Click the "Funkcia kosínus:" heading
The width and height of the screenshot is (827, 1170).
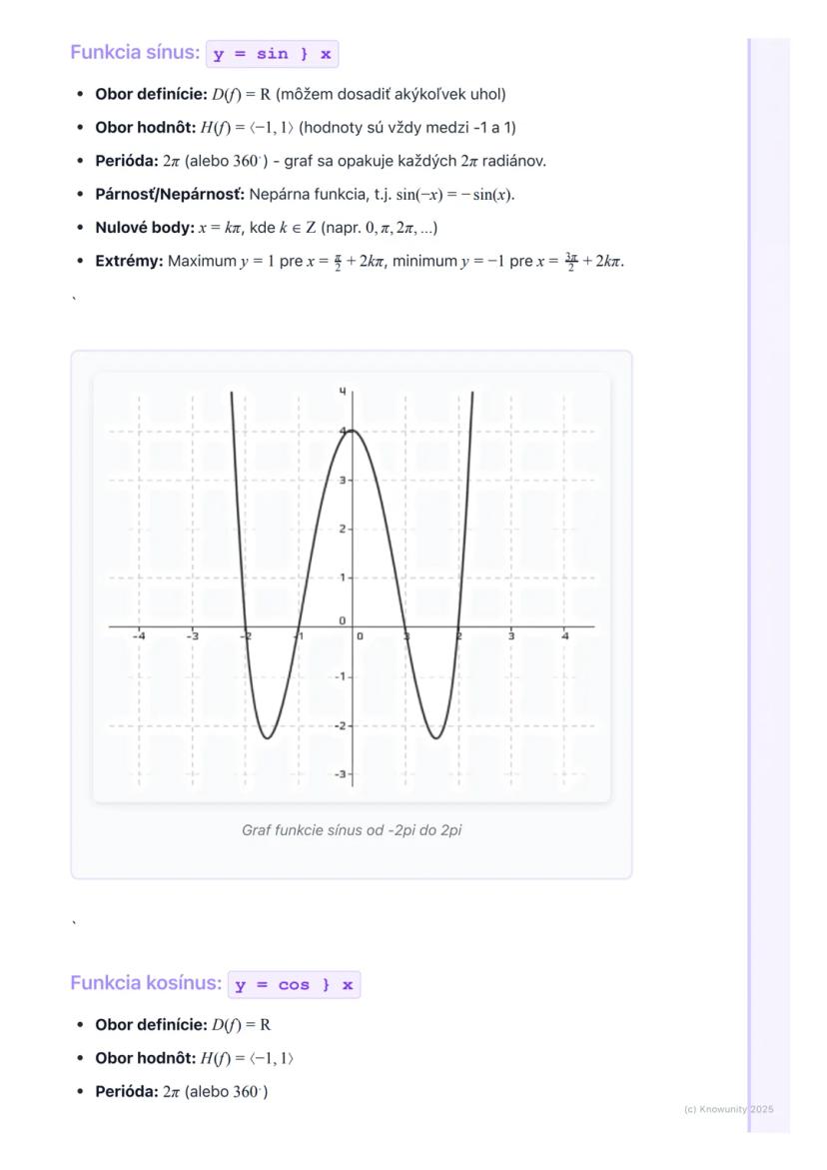point(146,983)
